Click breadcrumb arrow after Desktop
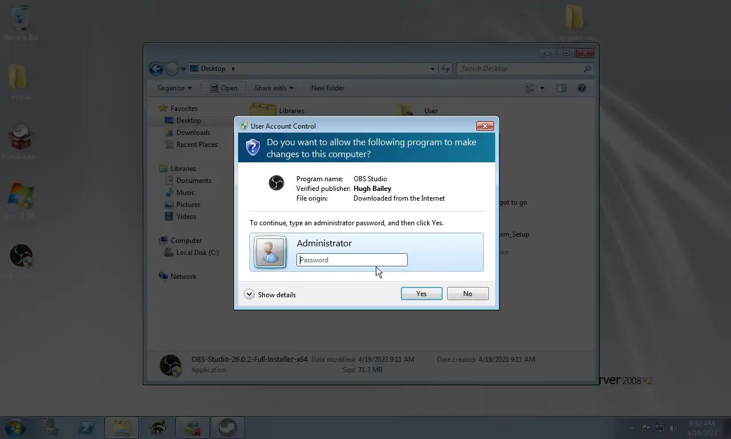 click(x=233, y=69)
